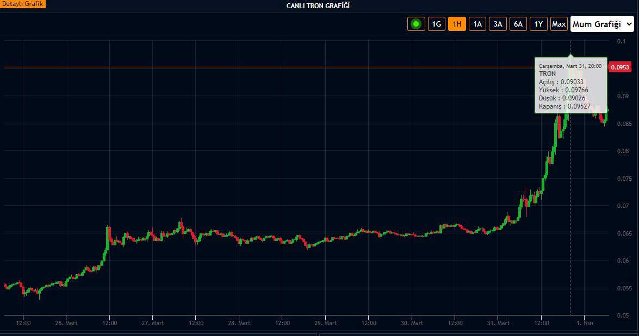
Task: Click the 31. Mart date axis label
Action: click(x=498, y=323)
